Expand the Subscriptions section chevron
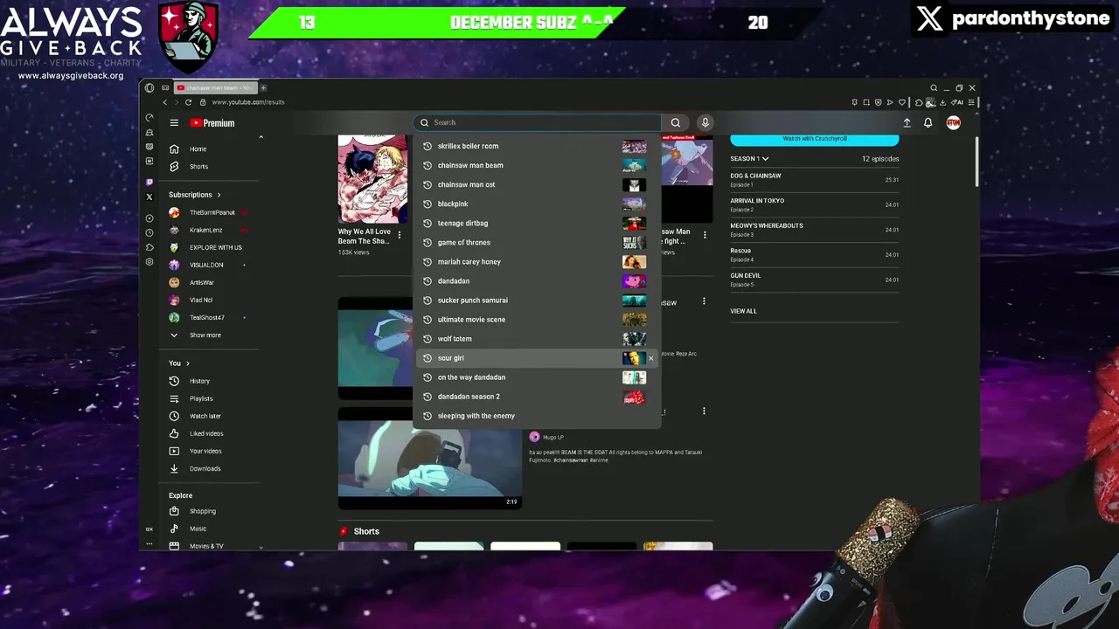This screenshot has height=629, width=1119. pos(219,195)
